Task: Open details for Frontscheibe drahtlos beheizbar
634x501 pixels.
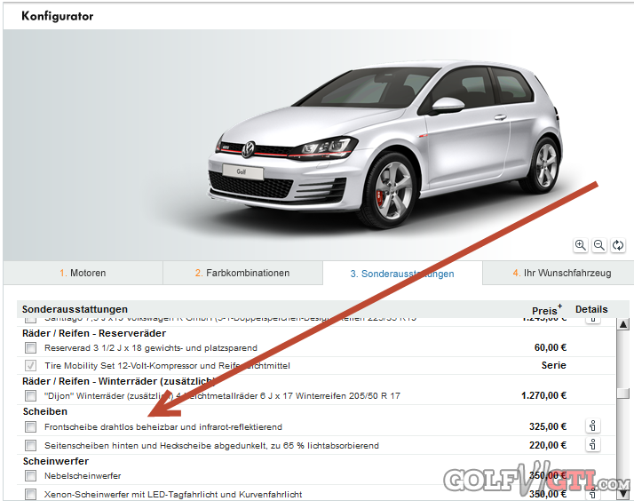Action: [x=593, y=425]
